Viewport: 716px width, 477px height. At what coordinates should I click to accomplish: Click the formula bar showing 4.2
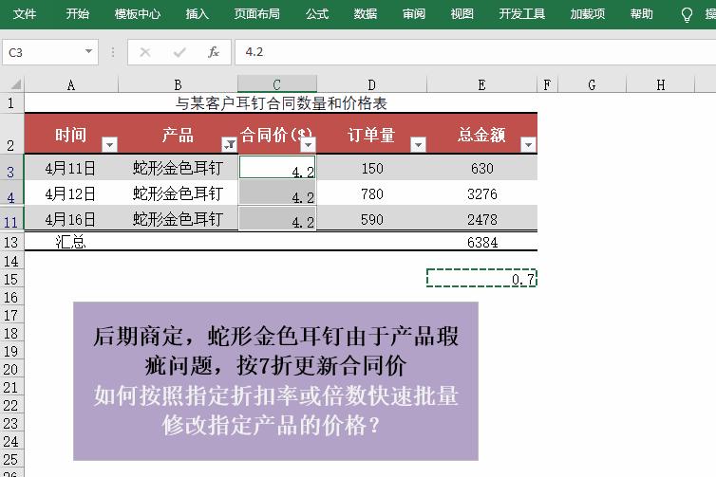pyautogui.click(x=475, y=52)
